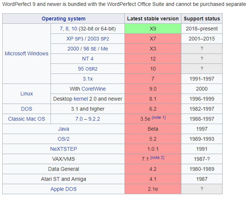Click the green X9 version cell

click(x=153, y=29)
